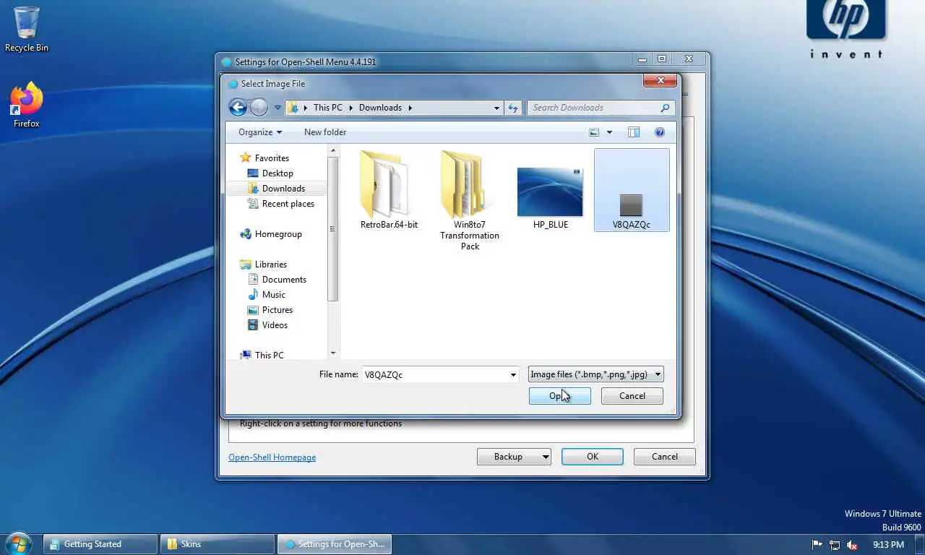Click the Open button
Viewport: 925px width, 555px height.
[559, 395]
